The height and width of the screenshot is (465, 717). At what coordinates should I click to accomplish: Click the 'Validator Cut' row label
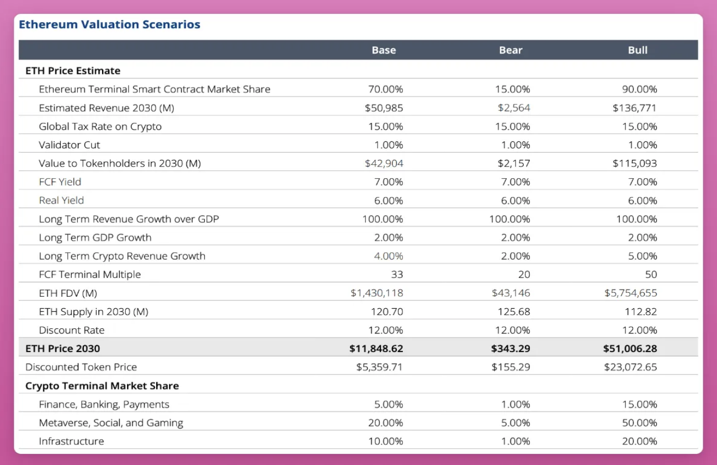coord(70,145)
